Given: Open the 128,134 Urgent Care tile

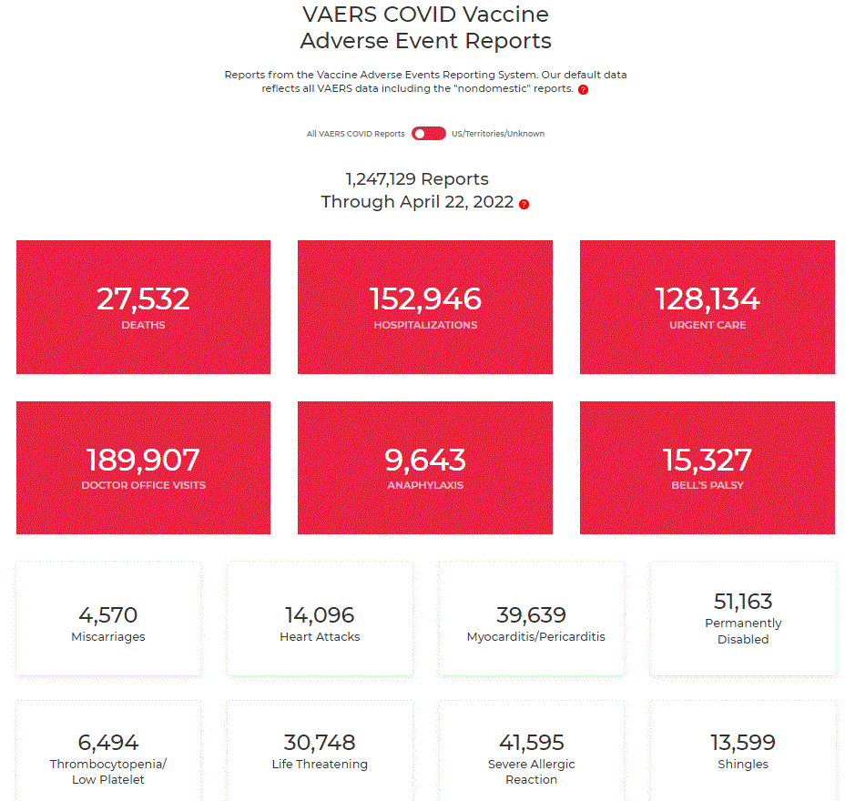Looking at the screenshot, I should tap(707, 307).
